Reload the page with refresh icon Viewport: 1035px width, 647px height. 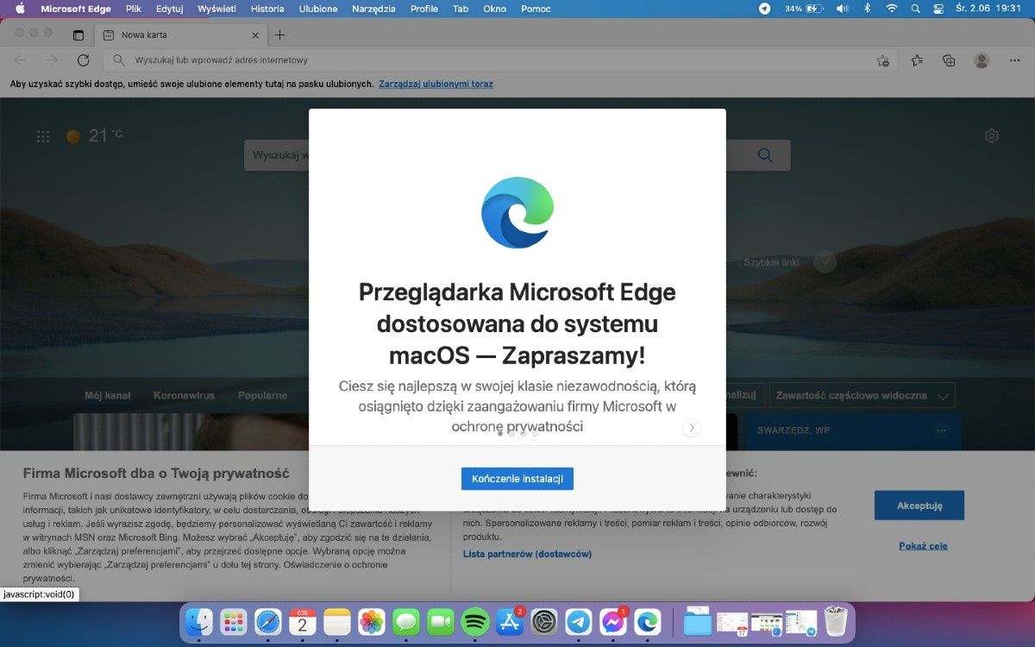tap(83, 60)
